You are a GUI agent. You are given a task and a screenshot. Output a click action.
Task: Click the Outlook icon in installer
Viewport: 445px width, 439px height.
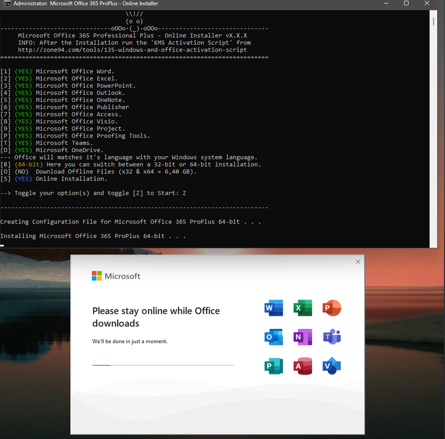[274, 337]
